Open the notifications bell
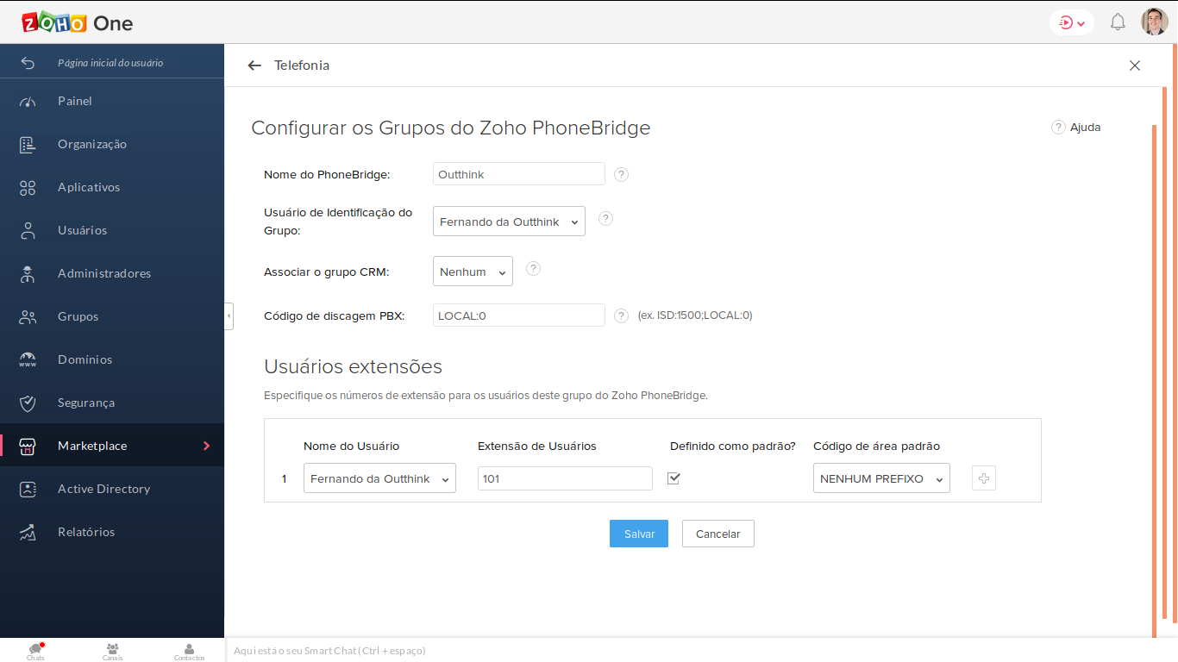 click(1118, 22)
